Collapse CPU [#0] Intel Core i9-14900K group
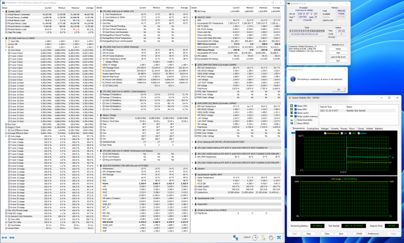The height and width of the screenshot is (243, 404). 3,38
